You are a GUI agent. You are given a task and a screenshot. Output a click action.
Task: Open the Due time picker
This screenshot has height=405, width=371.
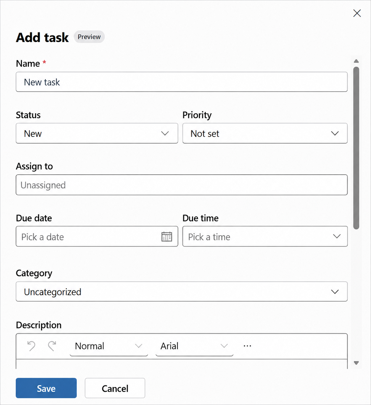click(x=265, y=236)
